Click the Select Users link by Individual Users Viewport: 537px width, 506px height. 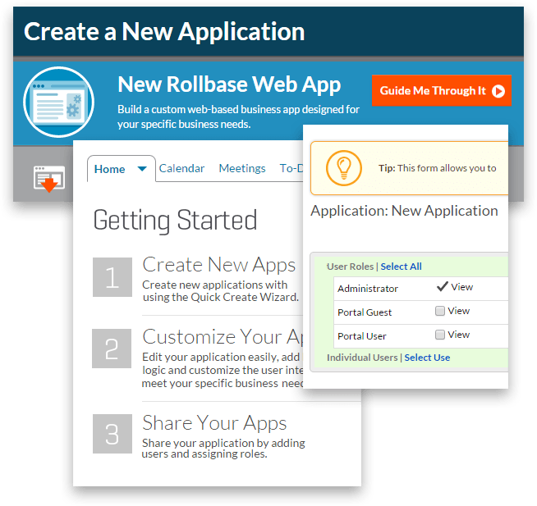(427, 358)
